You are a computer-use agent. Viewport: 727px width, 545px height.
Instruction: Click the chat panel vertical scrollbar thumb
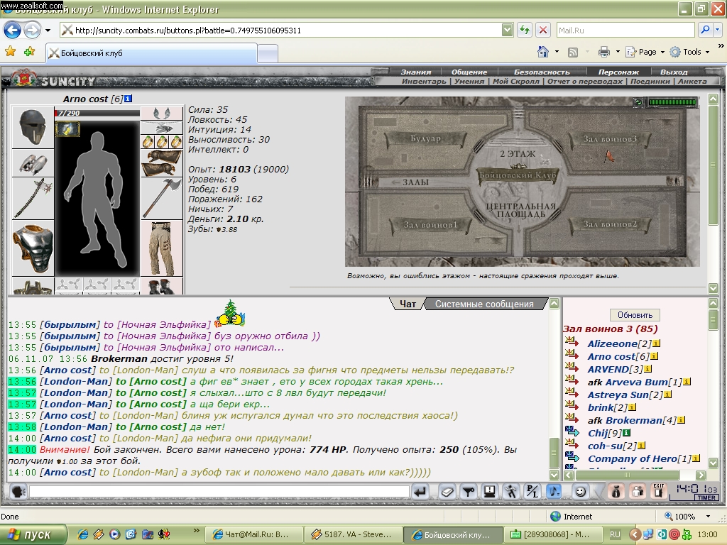click(x=554, y=453)
